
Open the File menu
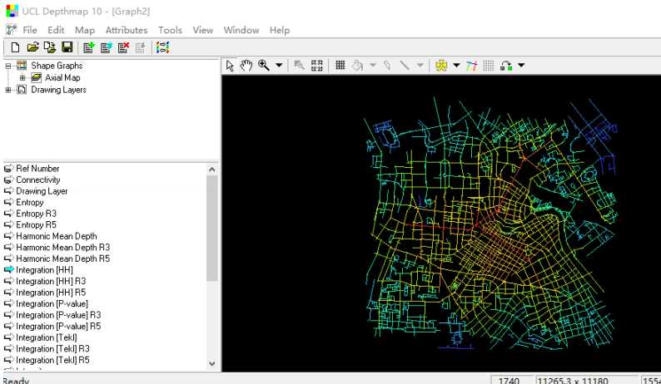pos(29,30)
